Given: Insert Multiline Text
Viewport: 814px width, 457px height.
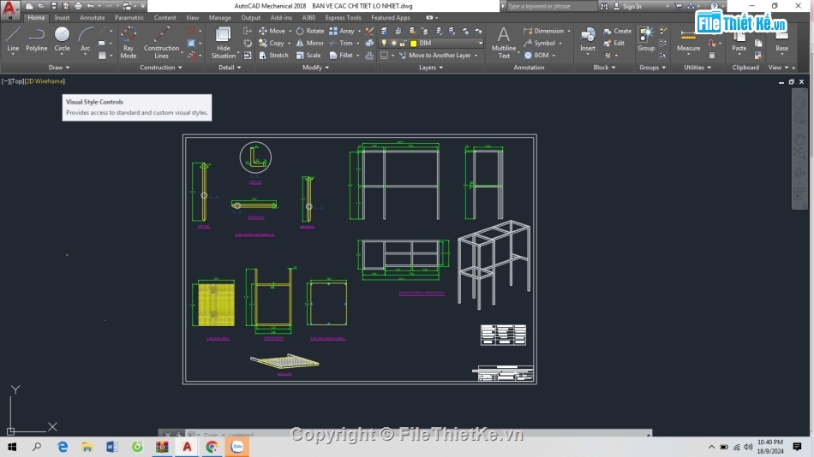Looking at the screenshot, I should [504, 43].
